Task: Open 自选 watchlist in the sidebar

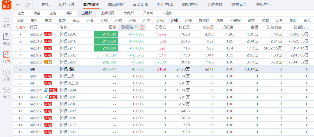Action: (6, 39)
